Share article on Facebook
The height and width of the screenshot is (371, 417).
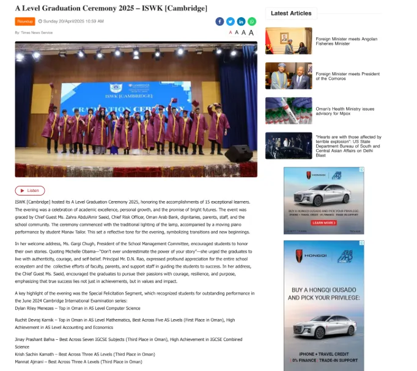click(x=220, y=21)
